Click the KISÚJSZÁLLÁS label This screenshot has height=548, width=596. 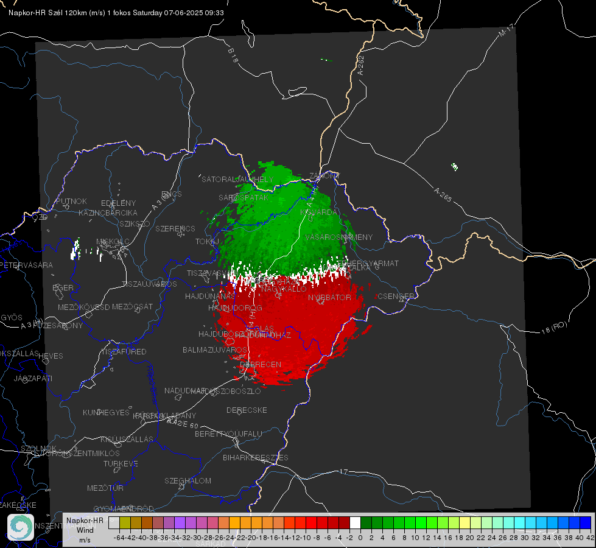point(127,439)
